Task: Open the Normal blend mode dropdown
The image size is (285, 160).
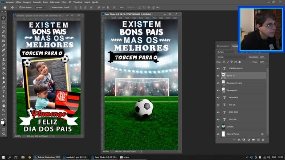Action: 232,57
